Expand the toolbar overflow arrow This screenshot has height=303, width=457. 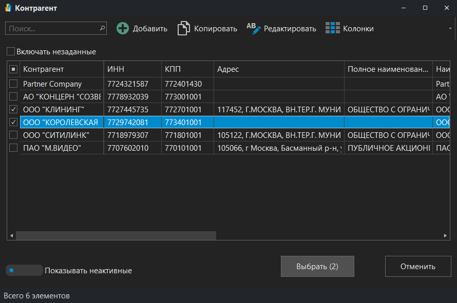point(450,29)
